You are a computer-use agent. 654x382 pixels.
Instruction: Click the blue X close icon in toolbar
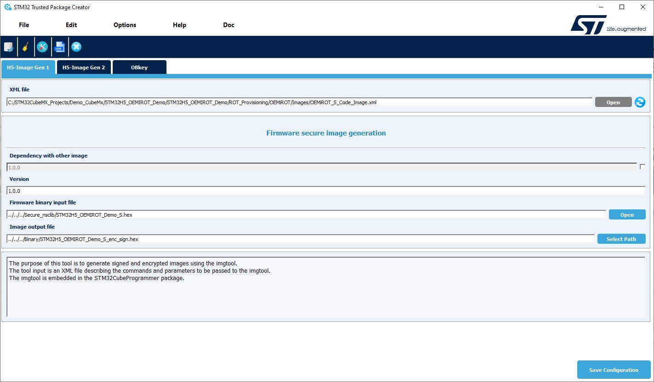(x=76, y=47)
